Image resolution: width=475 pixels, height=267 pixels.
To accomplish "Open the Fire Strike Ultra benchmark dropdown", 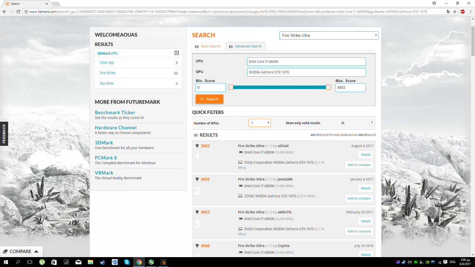I will 329,36.
